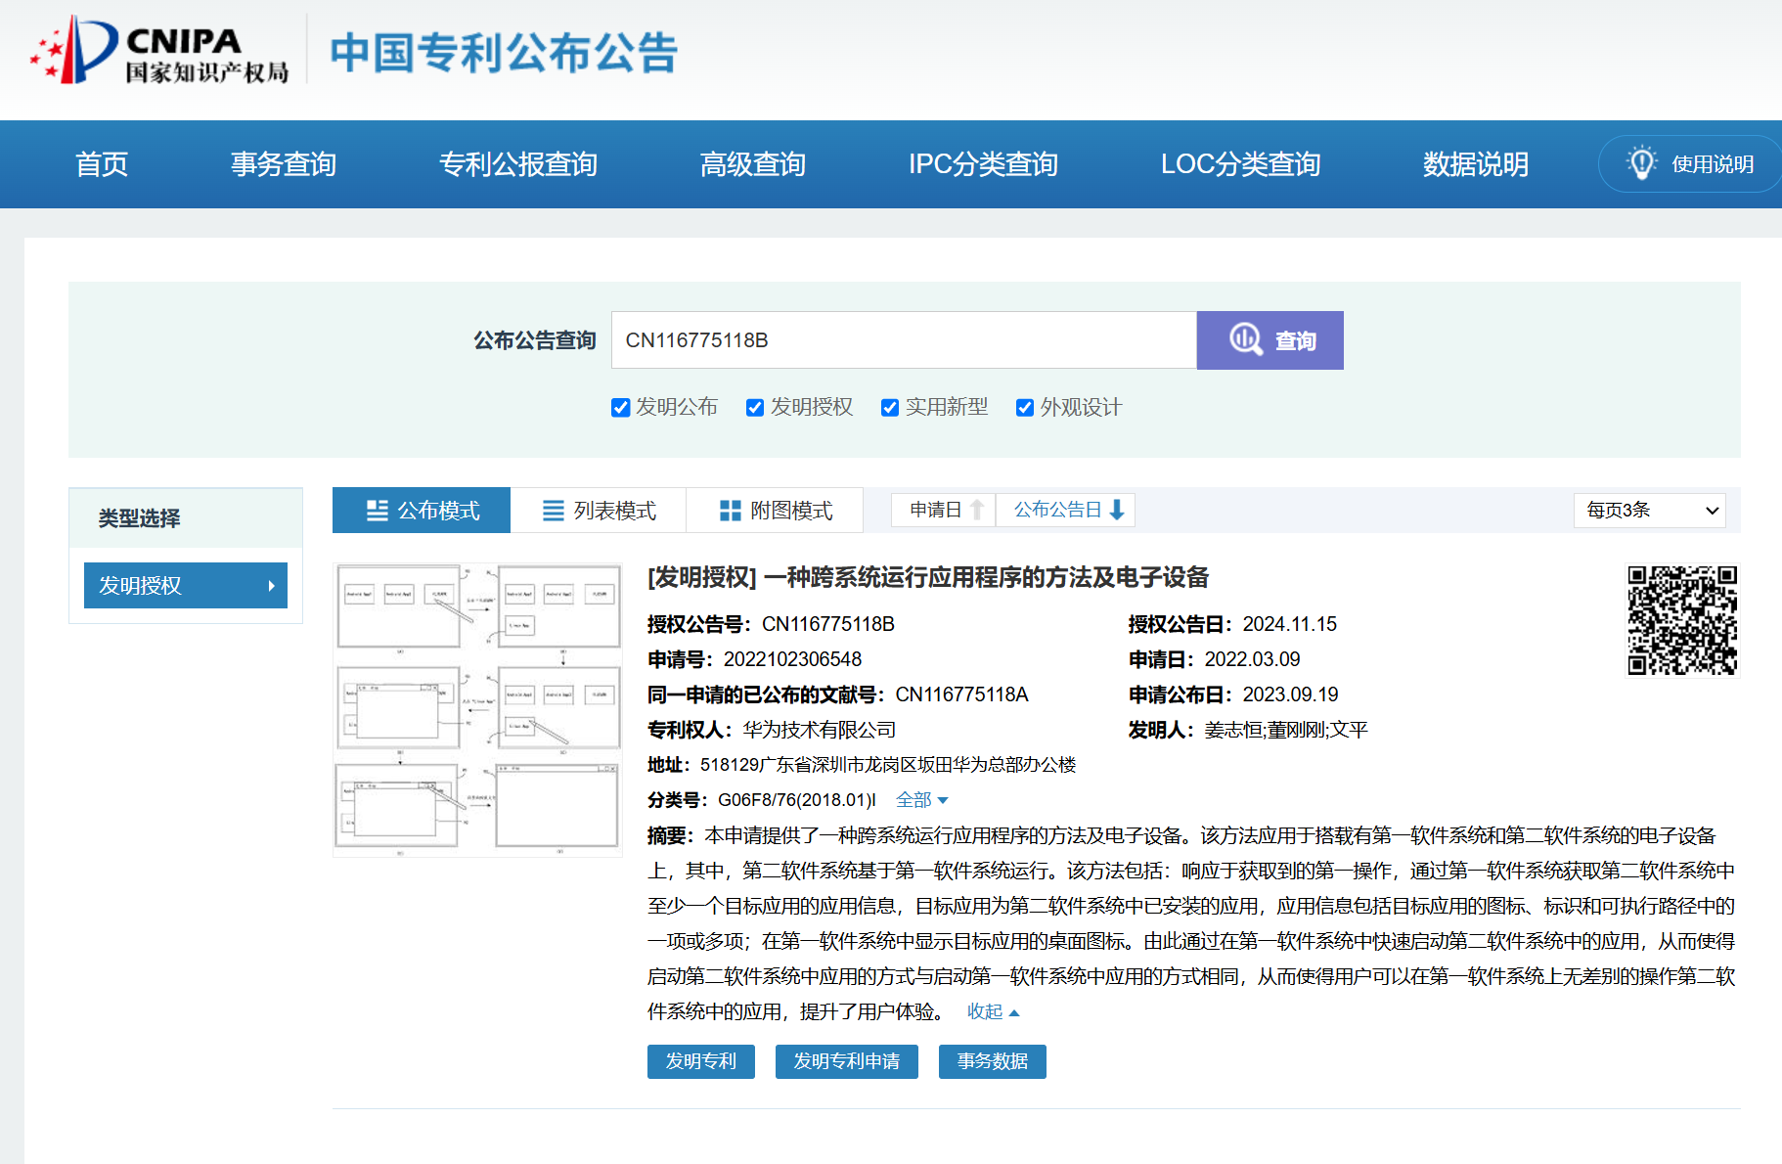Click the 发明专利申请 button
Viewport: 1782px width, 1164px height.
click(846, 1061)
